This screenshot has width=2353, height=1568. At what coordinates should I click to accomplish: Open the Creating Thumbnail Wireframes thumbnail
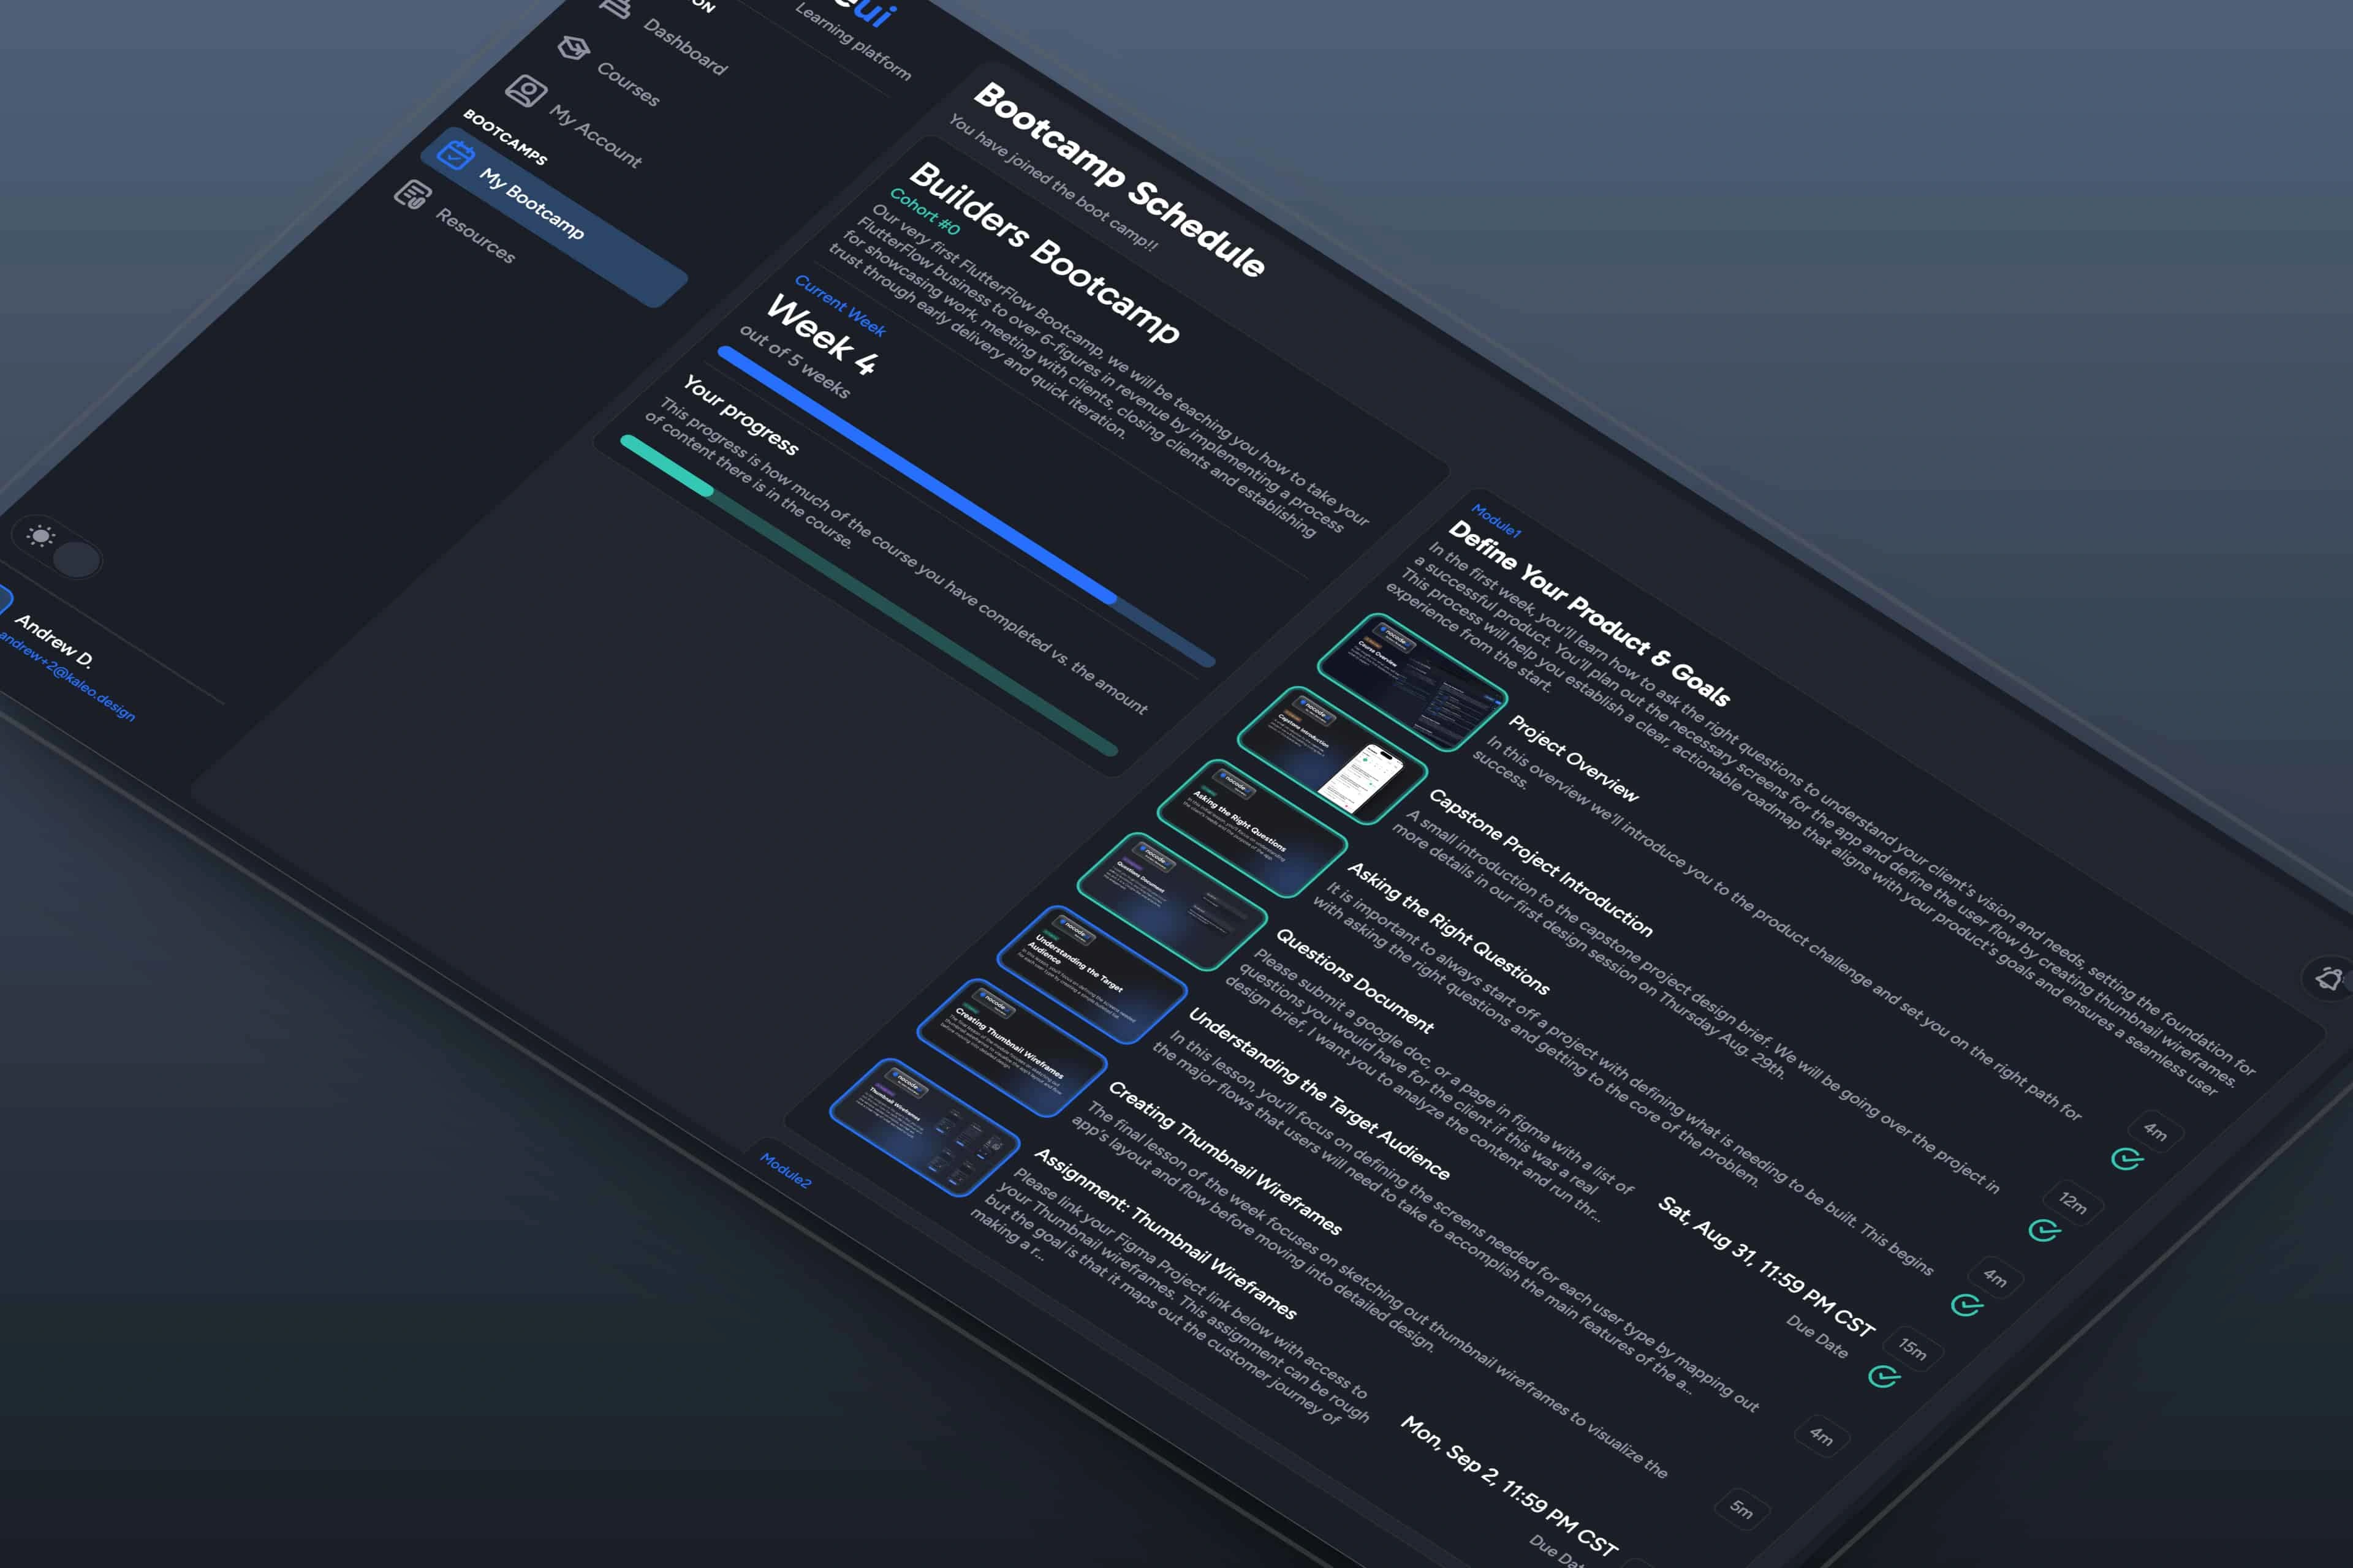(1012, 1047)
